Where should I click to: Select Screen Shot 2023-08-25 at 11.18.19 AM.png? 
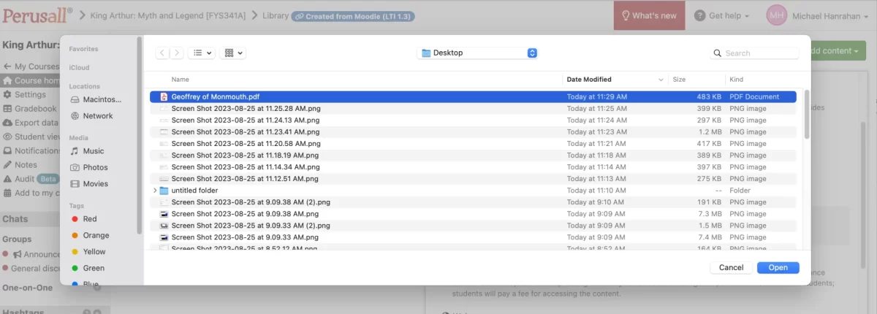point(473,155)
